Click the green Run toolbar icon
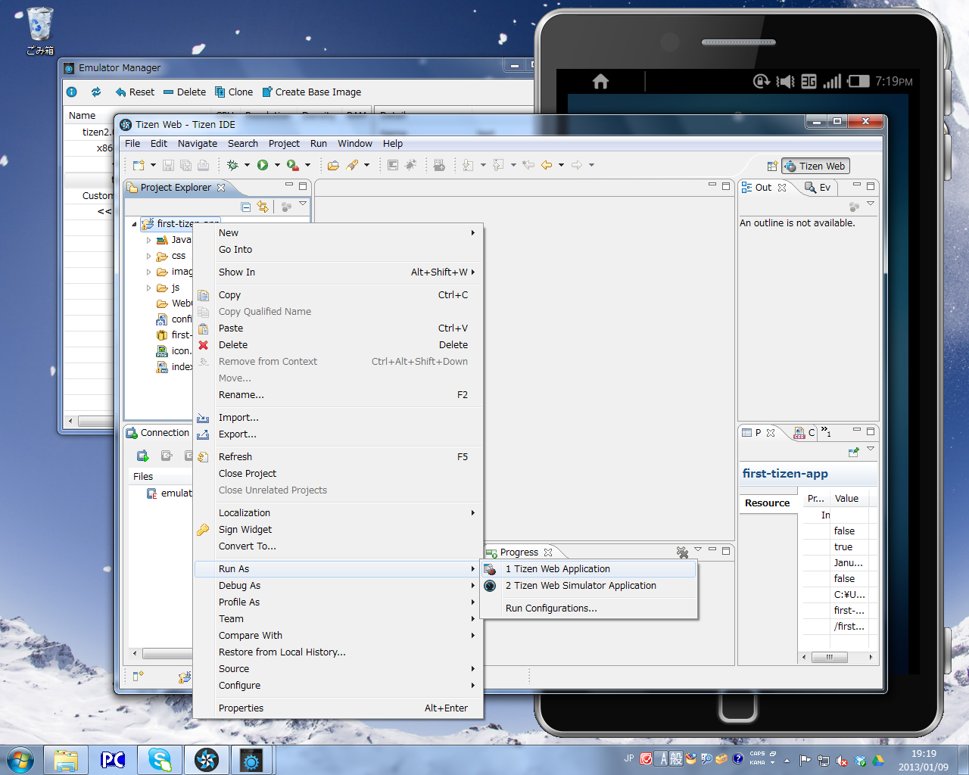 [263, 165]
